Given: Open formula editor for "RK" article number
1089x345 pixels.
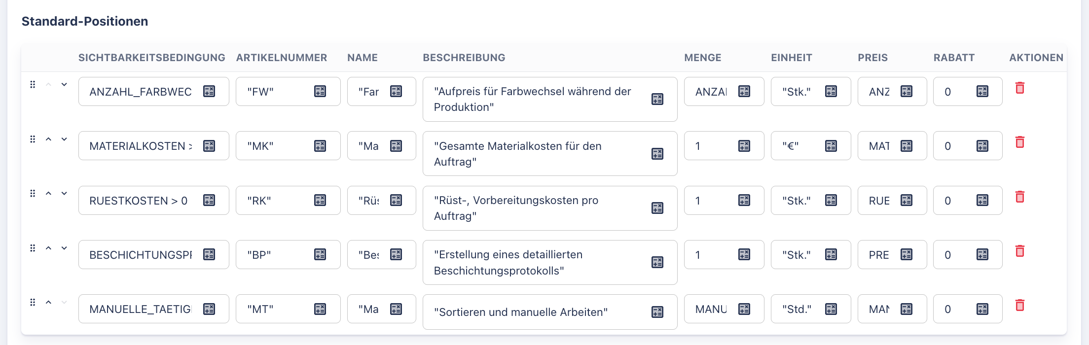Looking at the screenshot, I should [x=320, y=200].
